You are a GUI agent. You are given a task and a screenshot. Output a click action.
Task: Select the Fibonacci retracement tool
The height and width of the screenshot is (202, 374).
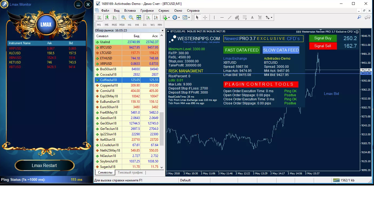(245, 17)
